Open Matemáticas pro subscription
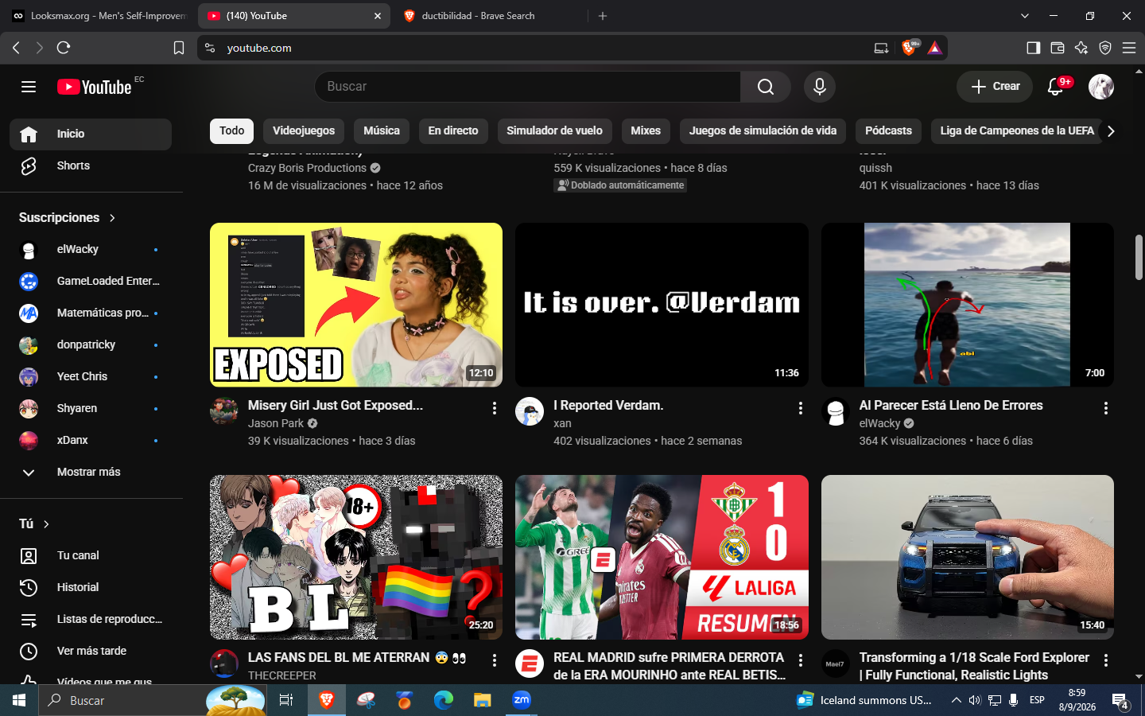 point(91,313)
